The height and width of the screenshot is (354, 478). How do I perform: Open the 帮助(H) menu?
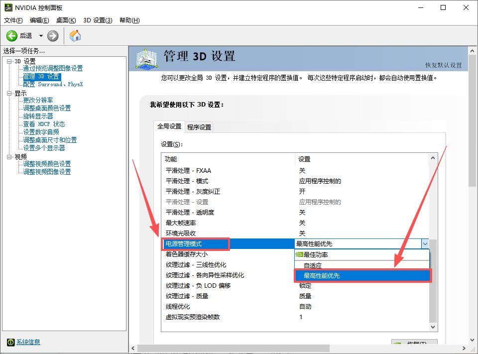point(129,20)
